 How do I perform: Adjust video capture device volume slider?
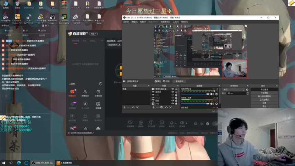pyautogui.click(x=195, y=94)
